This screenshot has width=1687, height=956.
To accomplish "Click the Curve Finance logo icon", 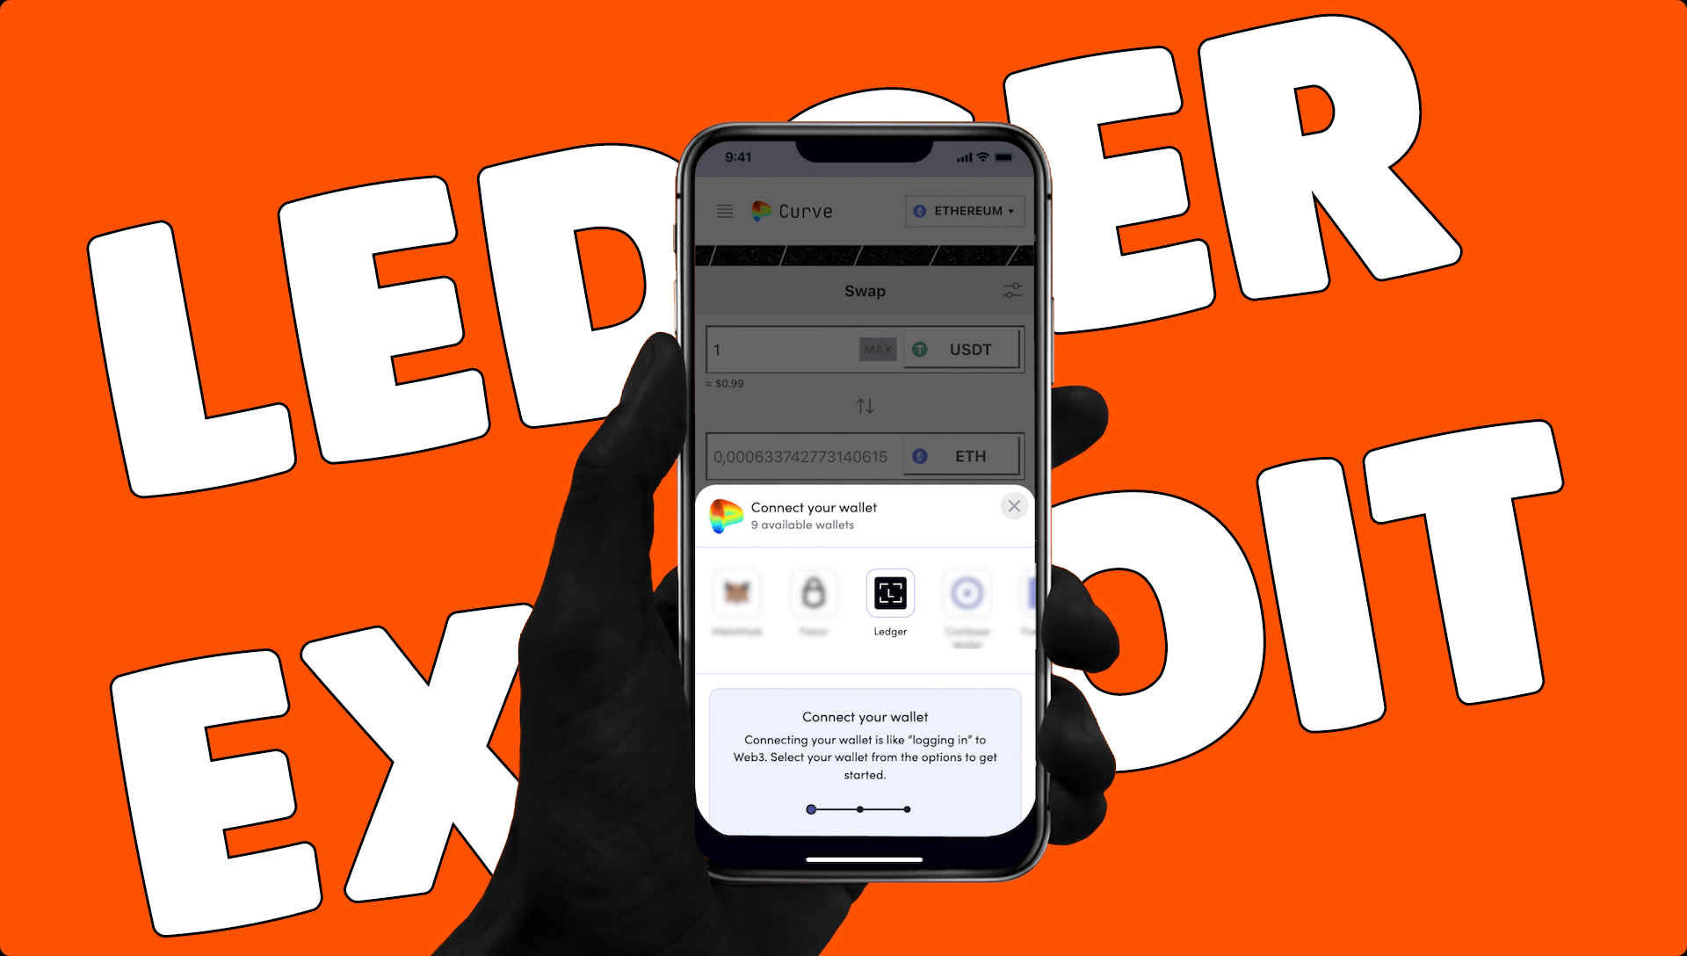I will [757, 214].
